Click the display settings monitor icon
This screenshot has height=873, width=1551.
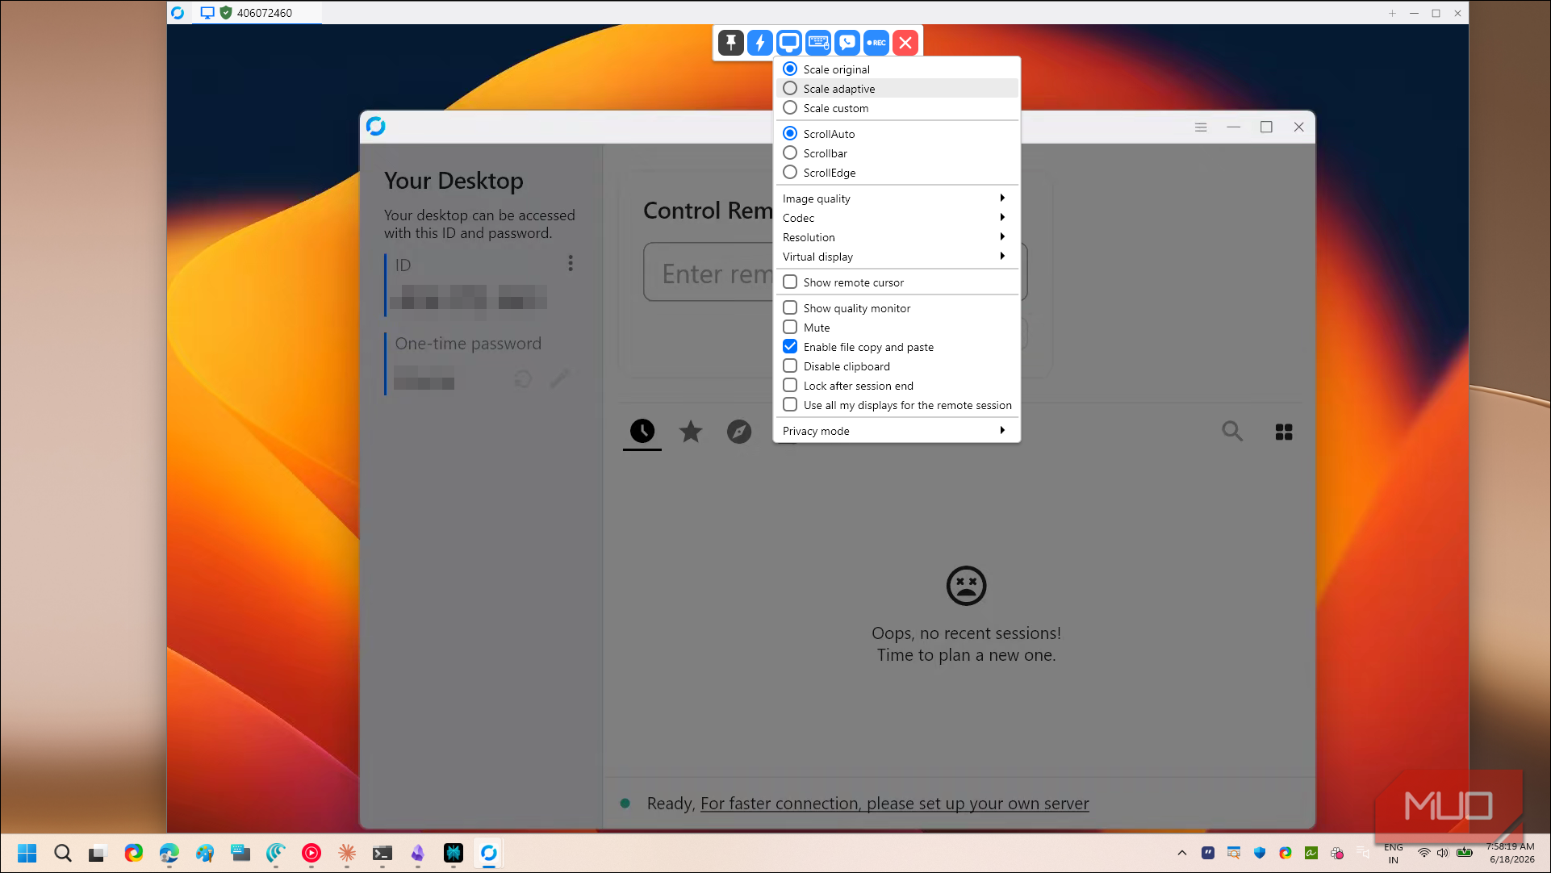(789, 43)
